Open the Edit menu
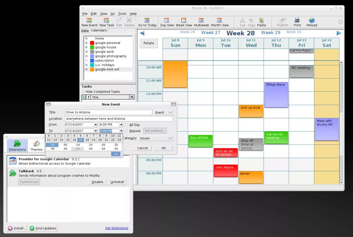353x237 pixels. pos(94,14)
